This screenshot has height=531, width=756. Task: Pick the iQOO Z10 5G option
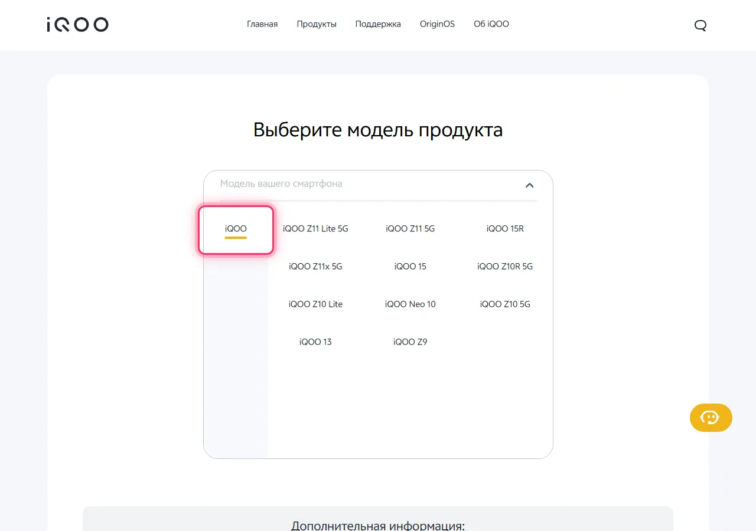click(x=505, y=304)
